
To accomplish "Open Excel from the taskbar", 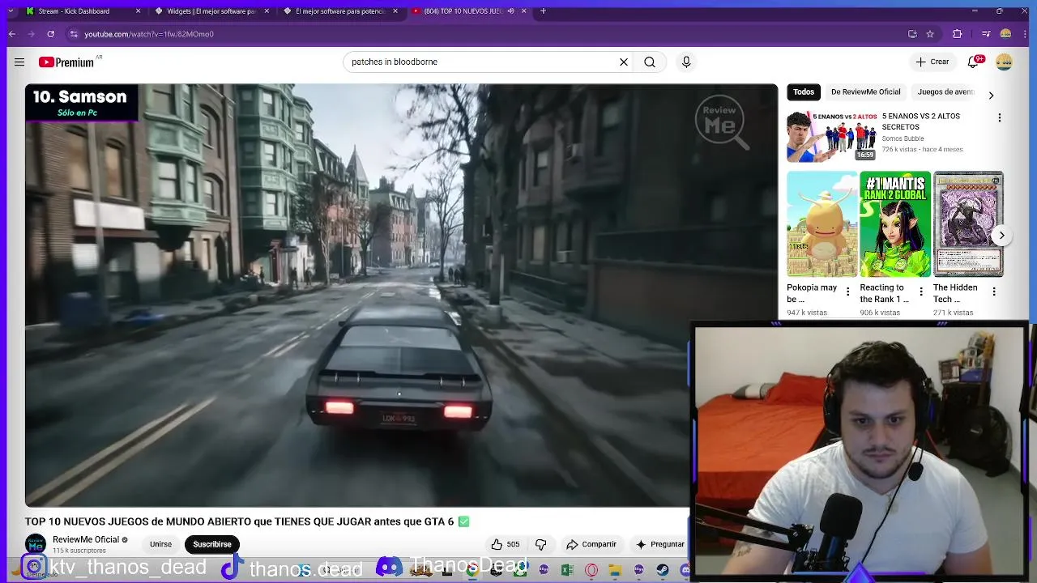I will (x=567, y=570).
